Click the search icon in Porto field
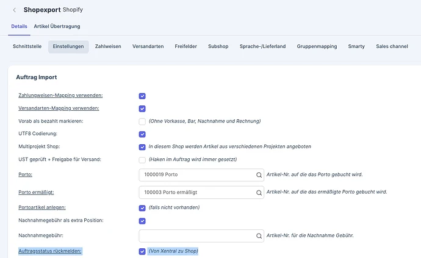Viewport: 421px width, 258px height. tap(259, 175)
